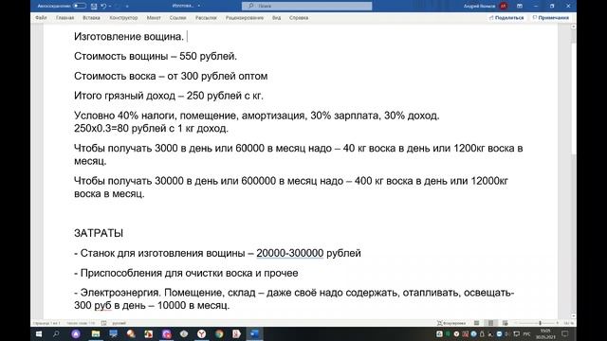Click the line 'Итого грязный доход – 250 рублей с кг.'
607x341 pixels.
[x=169, y=96]
